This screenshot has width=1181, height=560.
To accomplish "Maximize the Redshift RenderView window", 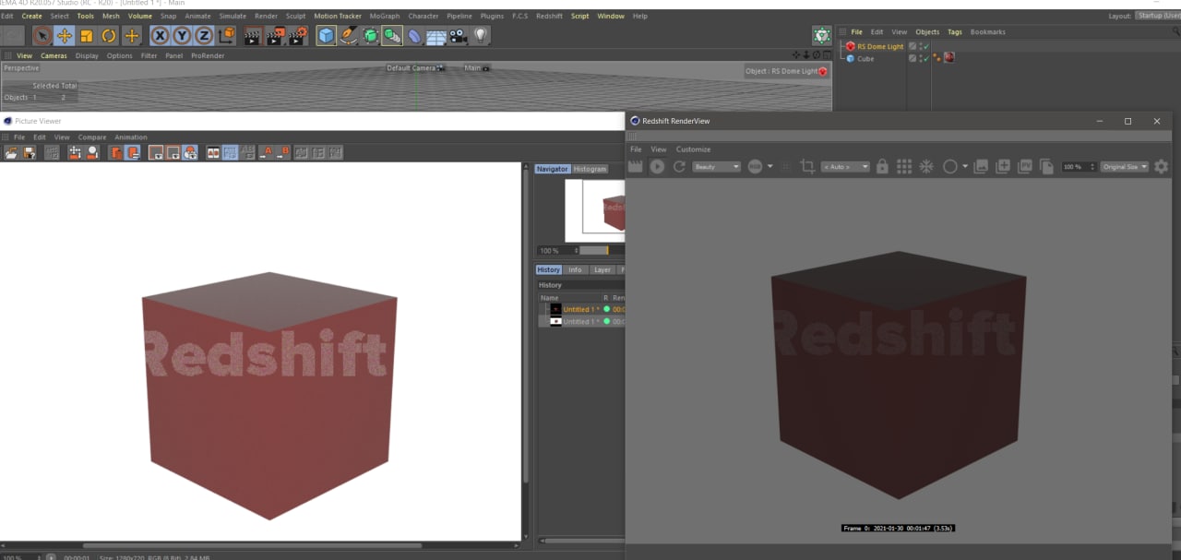I will [x=1127, y=121].
